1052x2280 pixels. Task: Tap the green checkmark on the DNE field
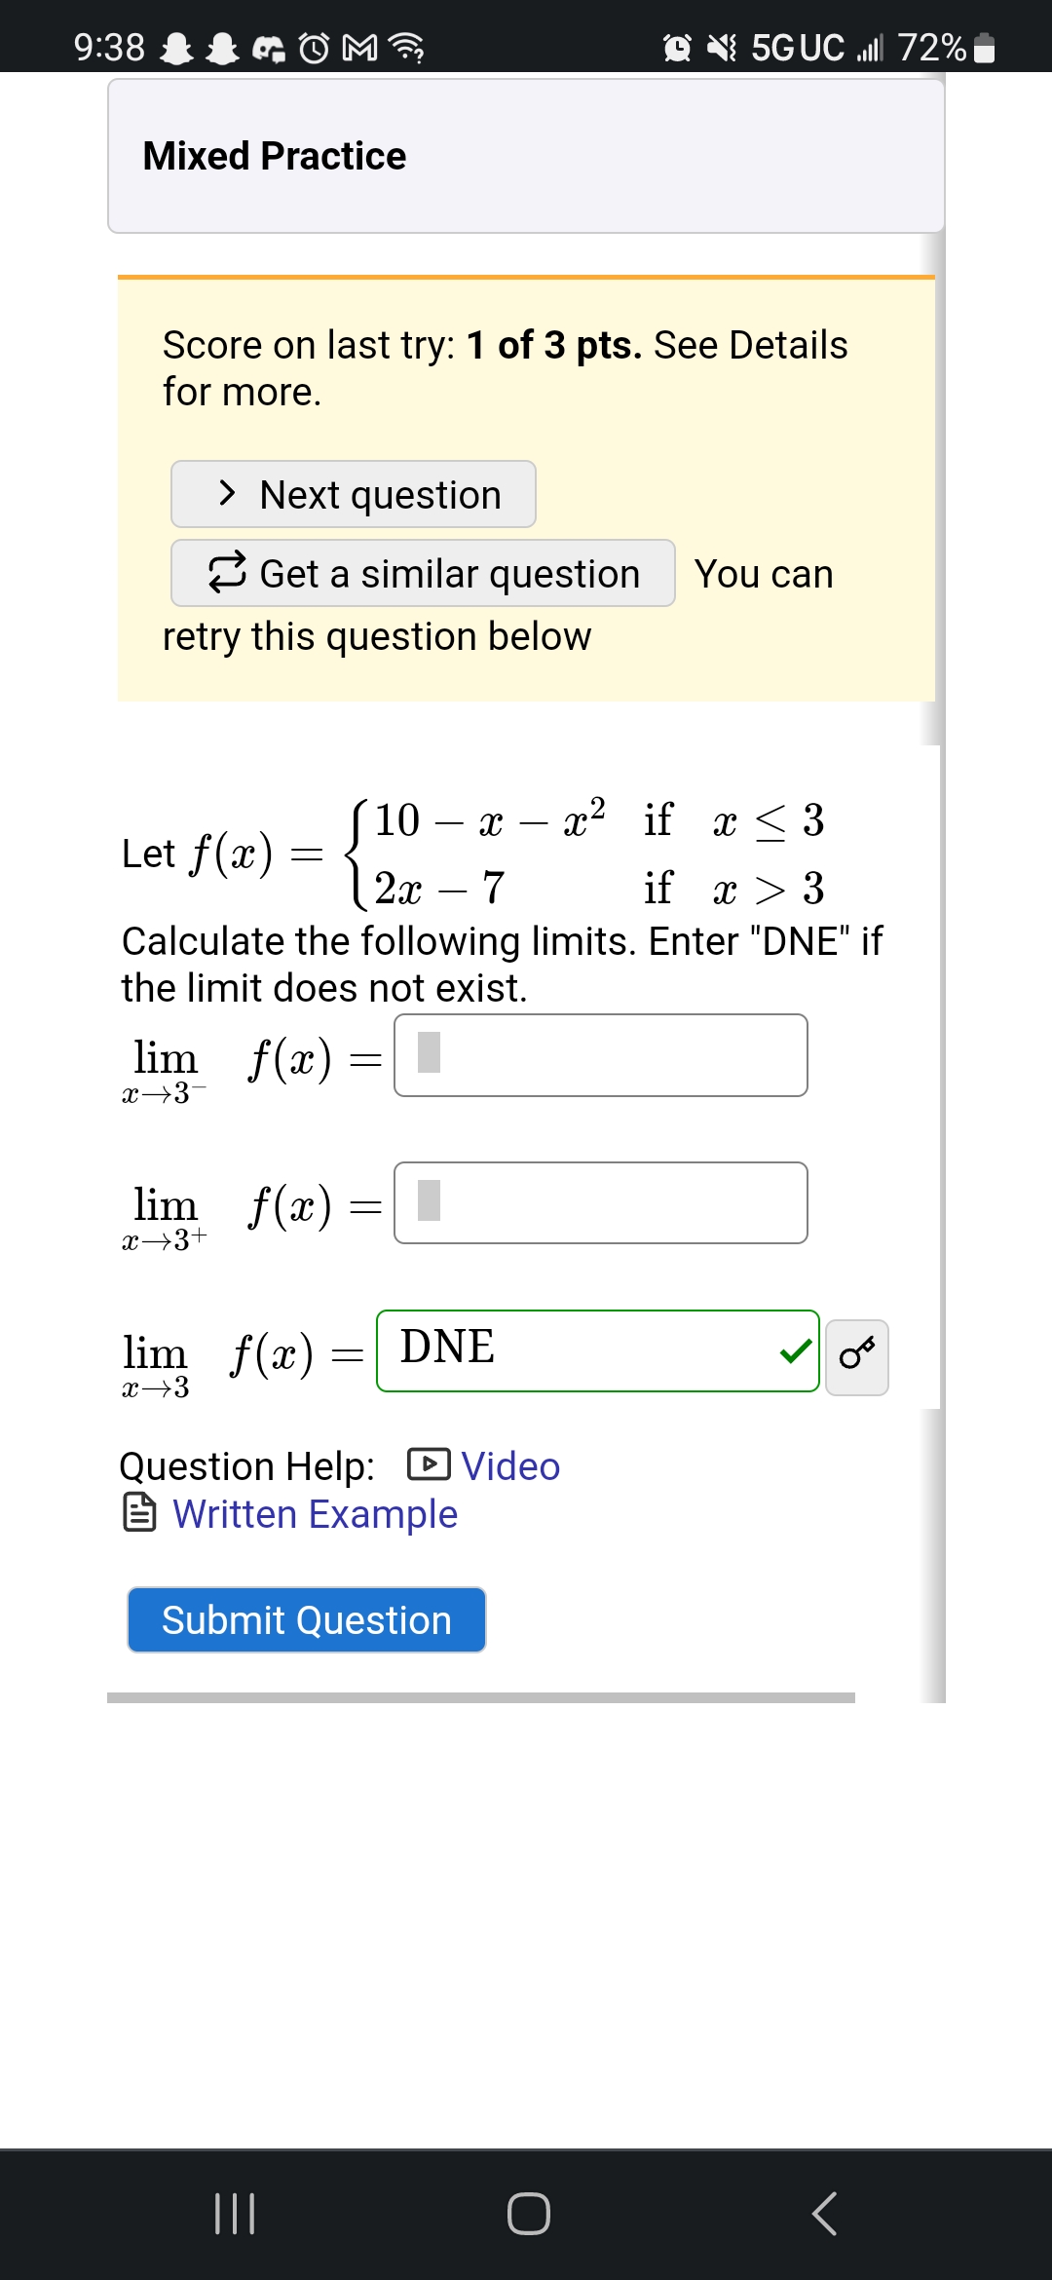tap(797, 1351)
